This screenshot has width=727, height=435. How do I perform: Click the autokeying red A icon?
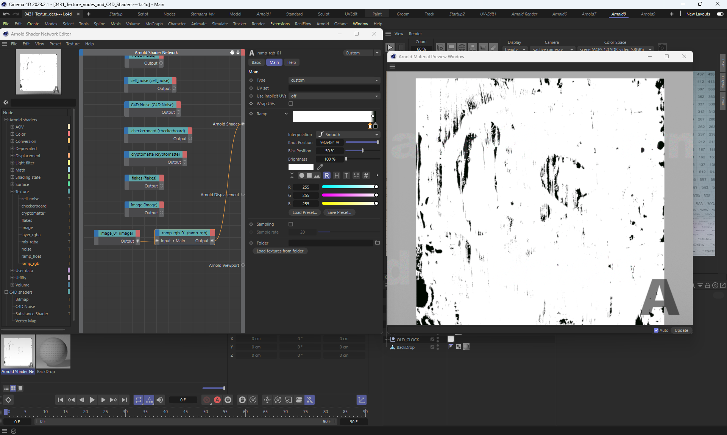coord(217,400)
